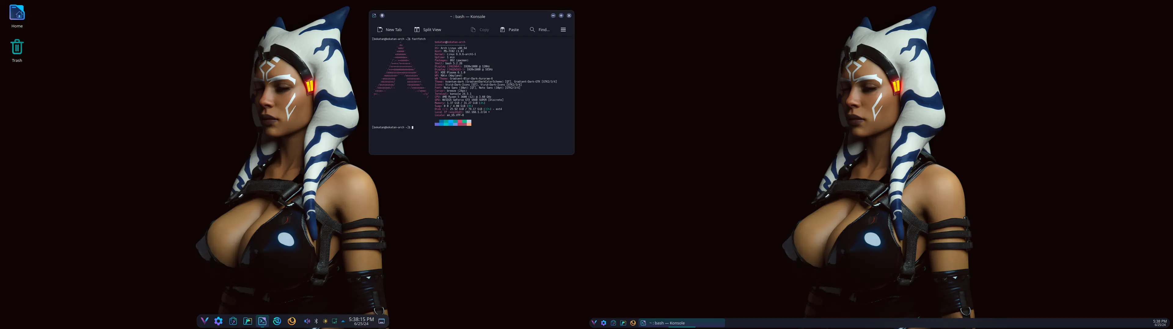The height and width of the screenshot is (329, 1173).
Task: Click the WM Theme: Gradient-Blur-Dark-Aurorae-6 line
Action: pos(464,79)
